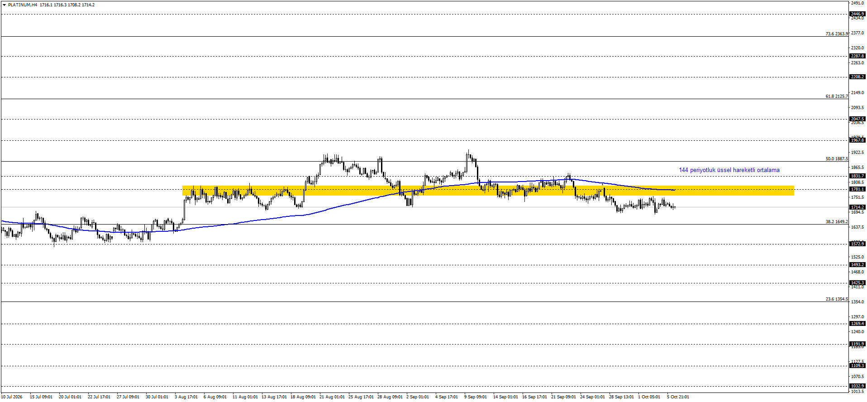This screenshot has height=402, width=867.
Task: Click the price level tag 2287.8
Action: 857,56
